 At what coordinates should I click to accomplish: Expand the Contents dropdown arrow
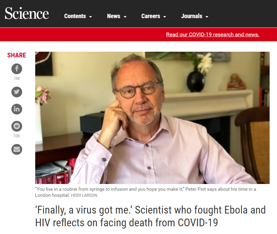tap(91, 16)
